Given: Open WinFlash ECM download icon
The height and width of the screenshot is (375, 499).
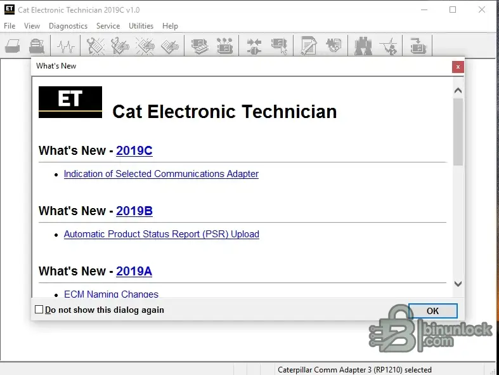Looking at the screenshot, I should point(418,46).
